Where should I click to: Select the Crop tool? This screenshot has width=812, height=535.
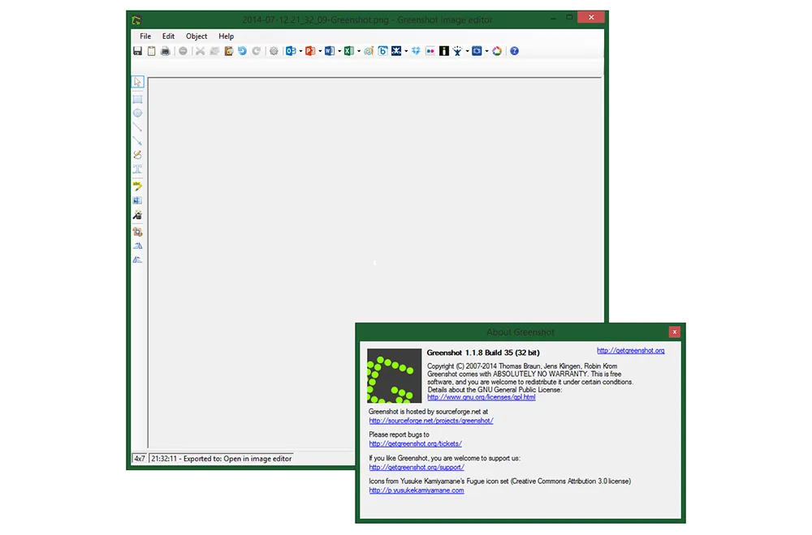tap(138, 232)
